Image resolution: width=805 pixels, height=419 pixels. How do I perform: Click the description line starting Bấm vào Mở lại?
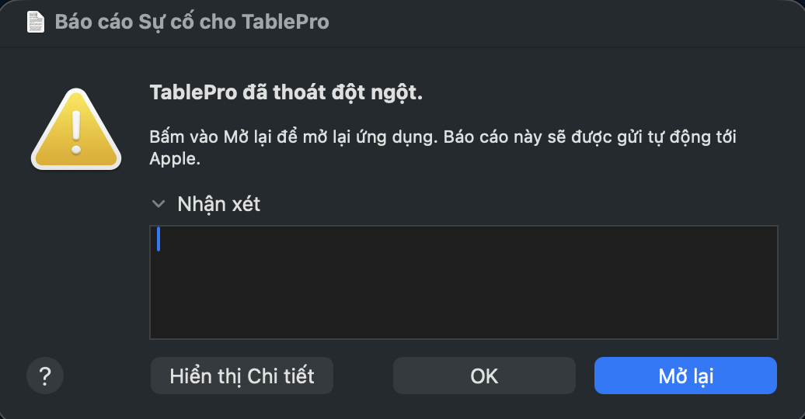443,137
